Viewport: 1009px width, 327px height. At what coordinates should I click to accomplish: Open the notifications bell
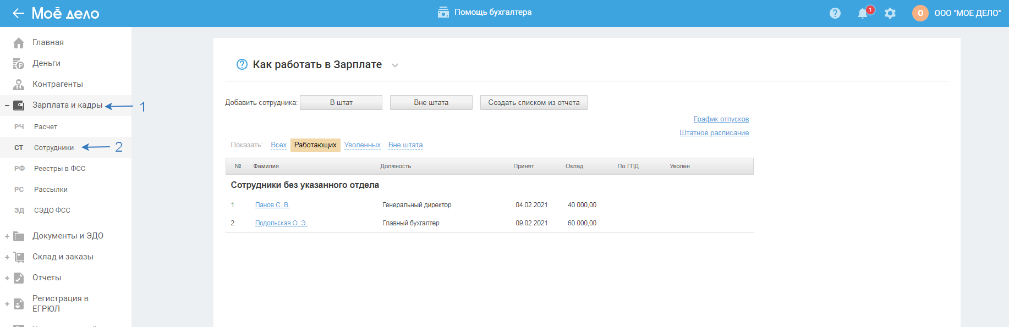863,13
